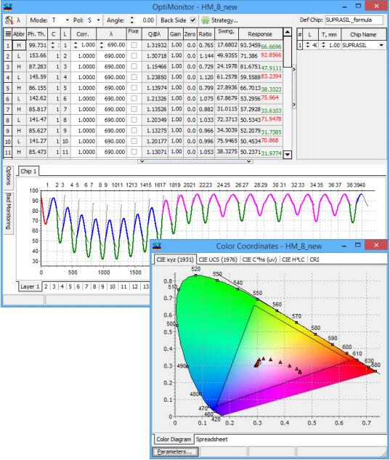Click the Q@λ column header

[155, 34]
